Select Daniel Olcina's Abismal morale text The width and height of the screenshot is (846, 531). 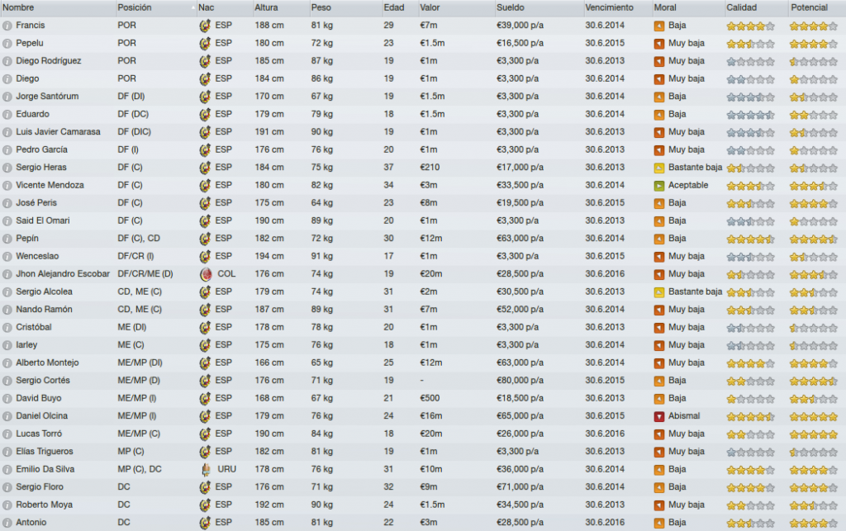click(683, 415)
